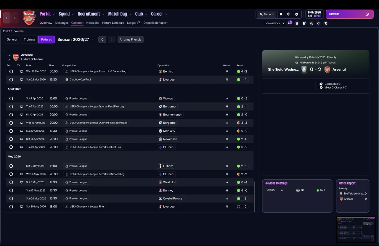This screenshot has height=246, width=379.
Task: Click the Search button
Action: [266, 14]
